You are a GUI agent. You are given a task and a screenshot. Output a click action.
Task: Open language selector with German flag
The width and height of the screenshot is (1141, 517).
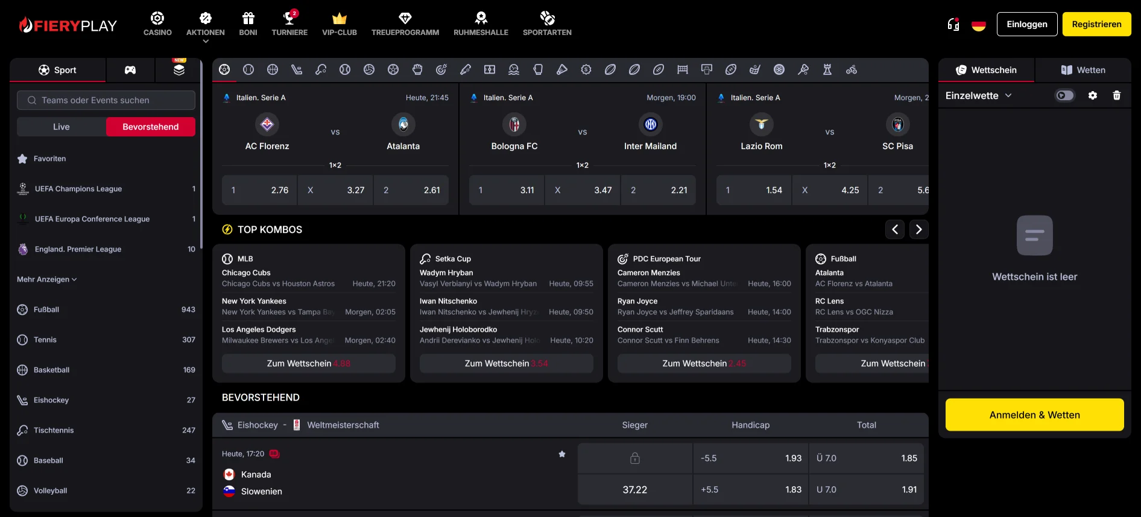pyautogui.click(x=979, y=25)
